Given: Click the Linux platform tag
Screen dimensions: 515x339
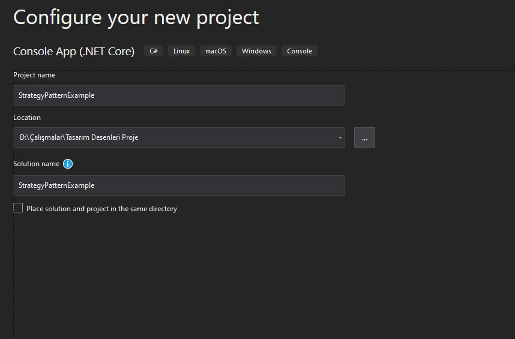Looking at the screenshot, I should point(182,51).
